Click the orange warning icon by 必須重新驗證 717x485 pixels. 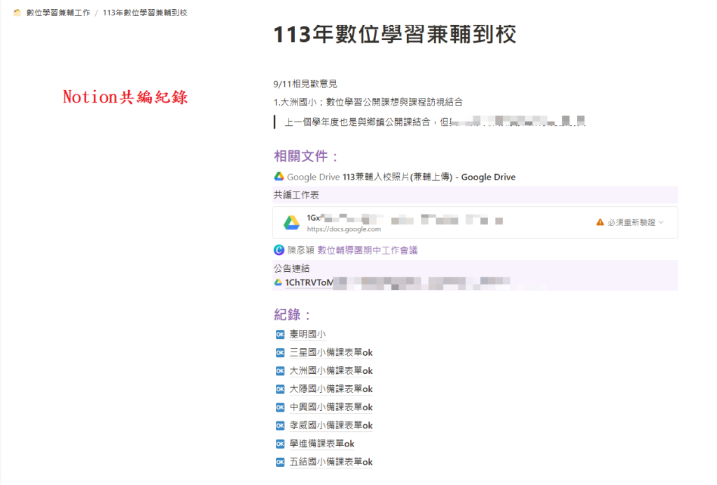point(600,222)
